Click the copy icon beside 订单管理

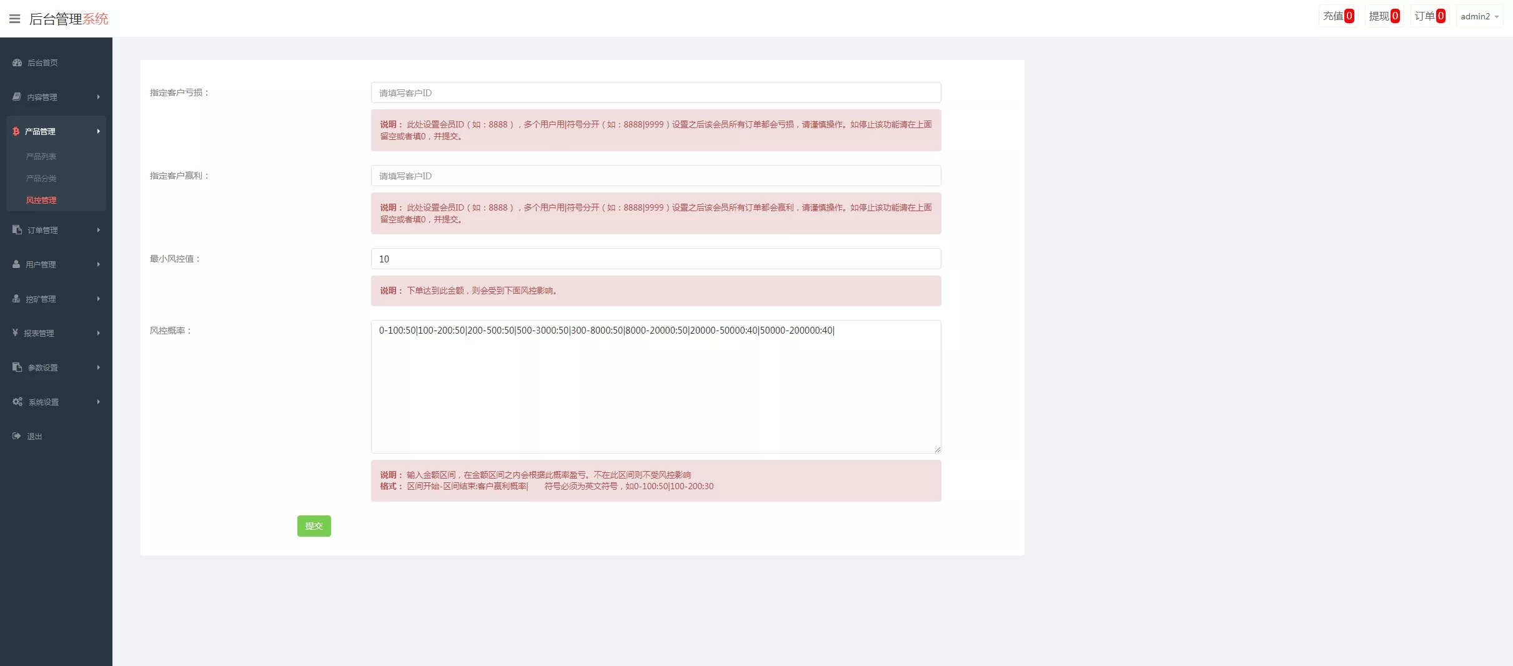(x=17, y=230)
